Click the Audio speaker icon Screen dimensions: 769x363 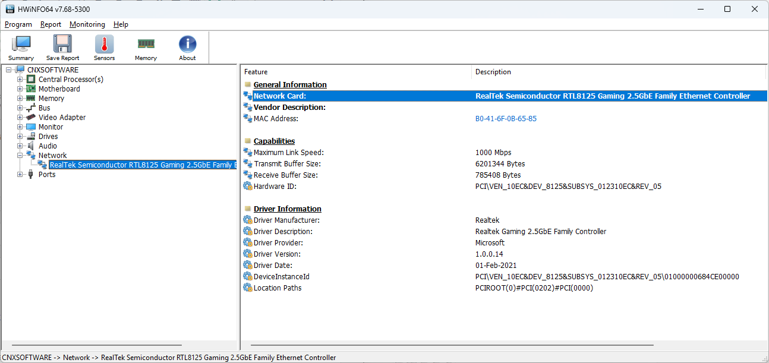pos(30,146)
